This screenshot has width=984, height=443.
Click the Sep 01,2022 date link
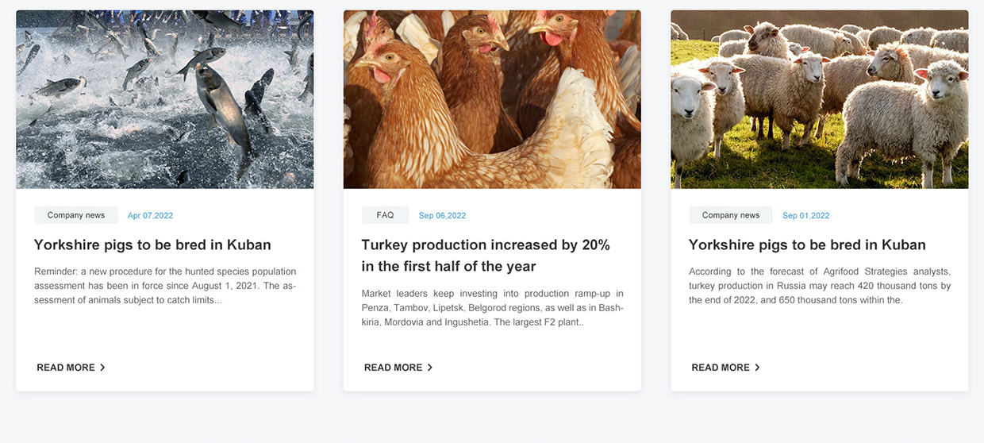pyautogui.click(x=805, y=216)
